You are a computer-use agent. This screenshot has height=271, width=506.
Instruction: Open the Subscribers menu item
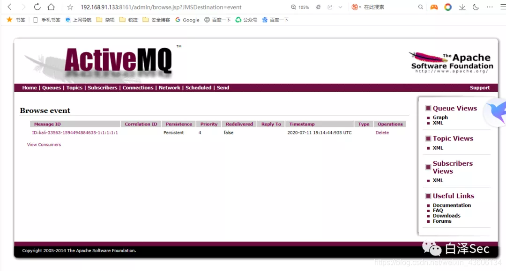click(x=102, y=88)
